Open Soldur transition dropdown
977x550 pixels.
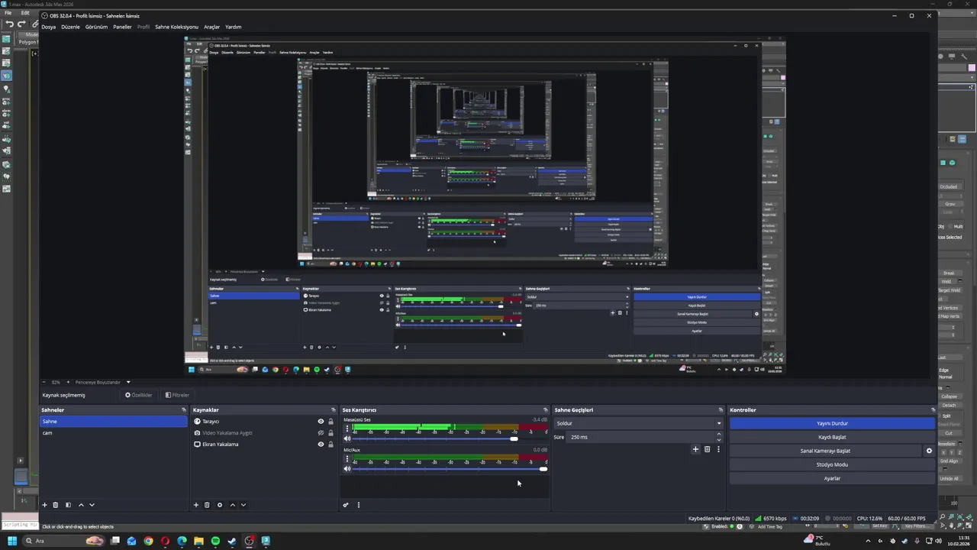638,423
